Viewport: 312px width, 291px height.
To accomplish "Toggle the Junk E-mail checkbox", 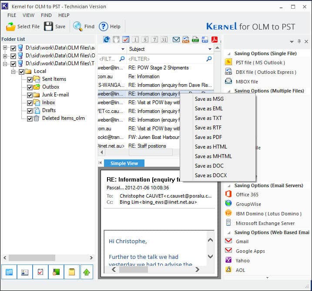I will click(x=30, y=95).
